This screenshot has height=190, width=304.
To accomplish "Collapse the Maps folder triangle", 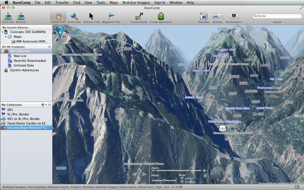I will 6,36.
